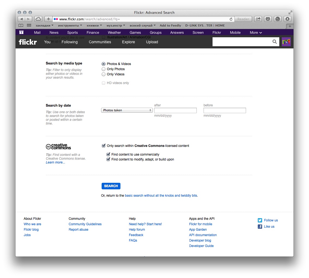The image size is (309, 278).
Task: Select the Only Videos radio button
Action: click(104, 74)
